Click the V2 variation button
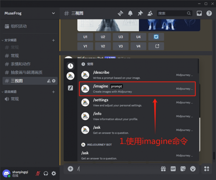This screenshot has height=180, width=216. coord(103,46)
